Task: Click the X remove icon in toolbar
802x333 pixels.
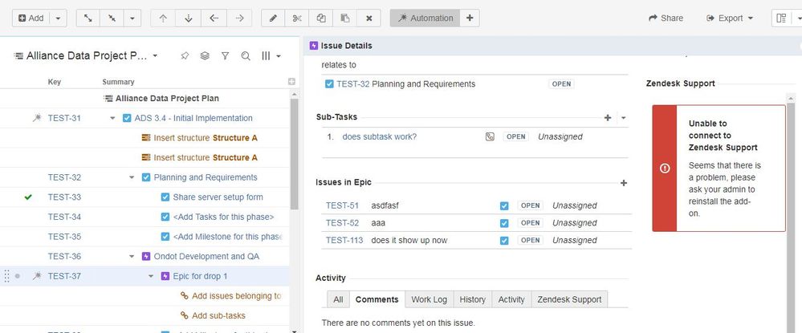Action: [369, 18]
